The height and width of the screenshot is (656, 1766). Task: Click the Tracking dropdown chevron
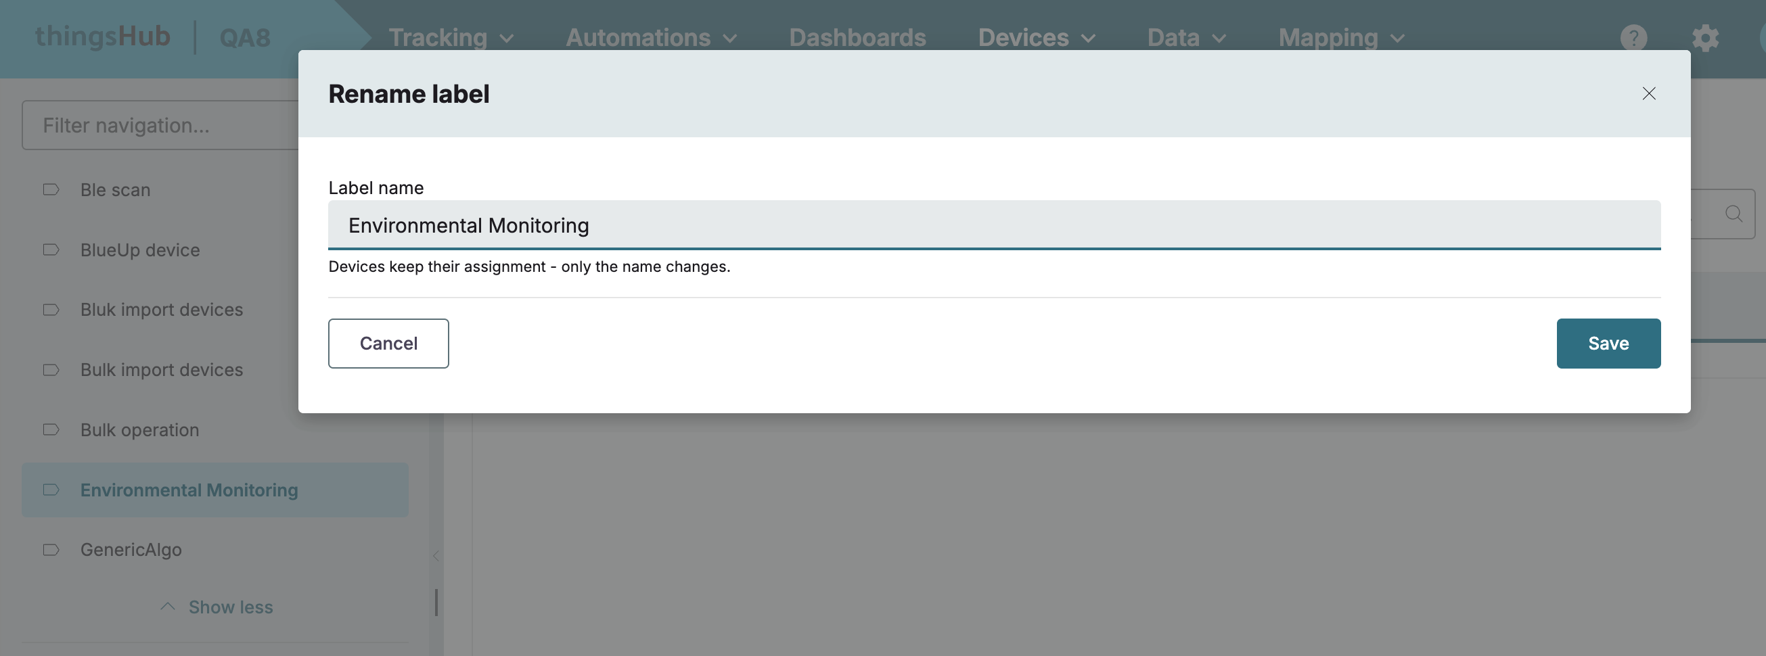pyautogui.click(x=507, y=39)
